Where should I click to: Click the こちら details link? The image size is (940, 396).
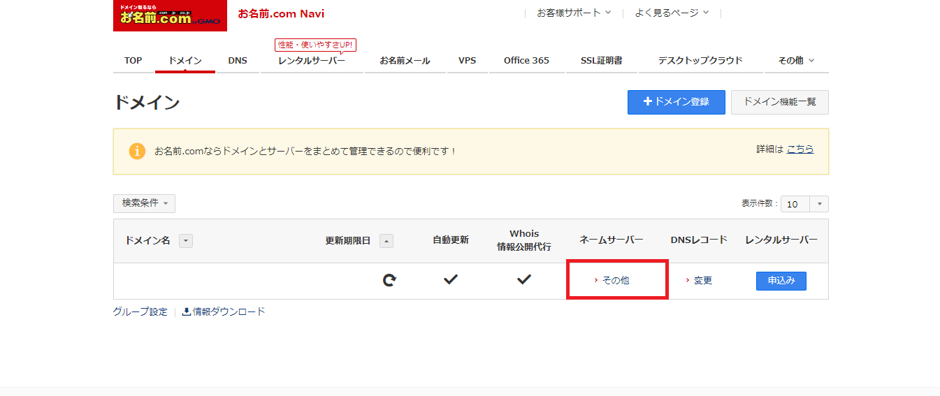[800, 149]
